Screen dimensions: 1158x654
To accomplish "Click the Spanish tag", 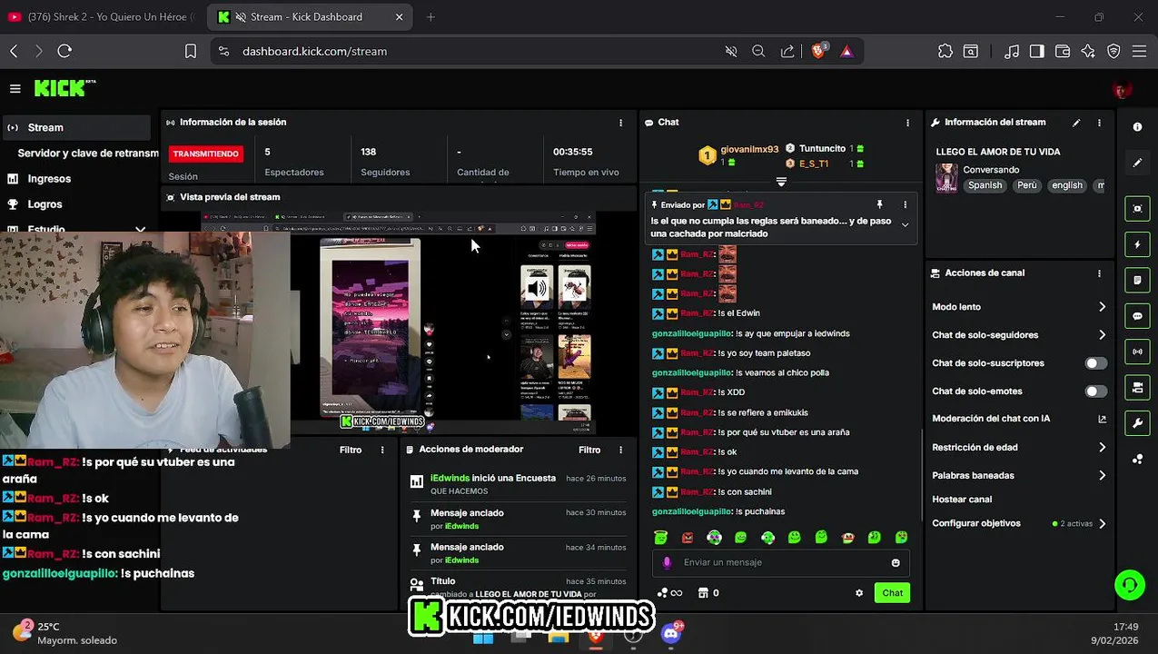I will (x=985, y=185).
